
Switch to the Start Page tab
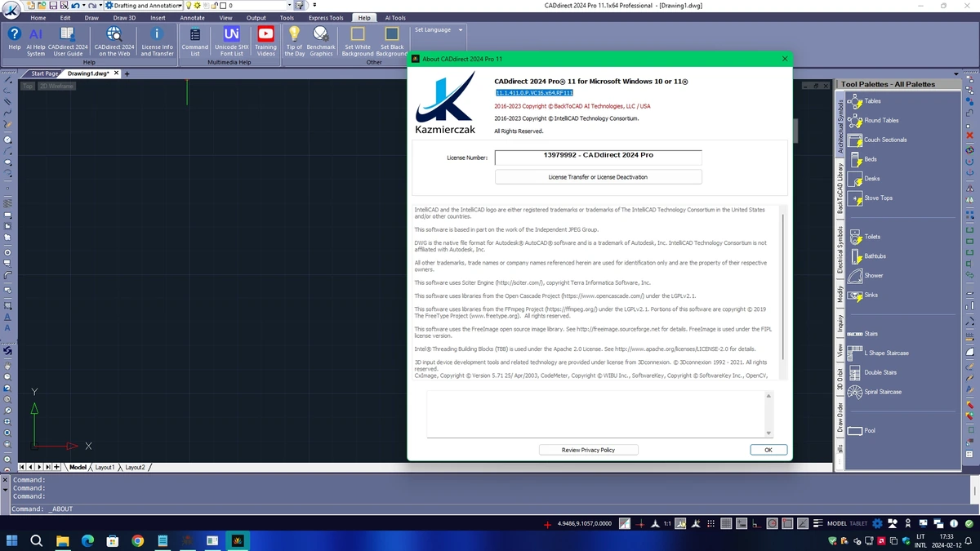coord(45,73)
